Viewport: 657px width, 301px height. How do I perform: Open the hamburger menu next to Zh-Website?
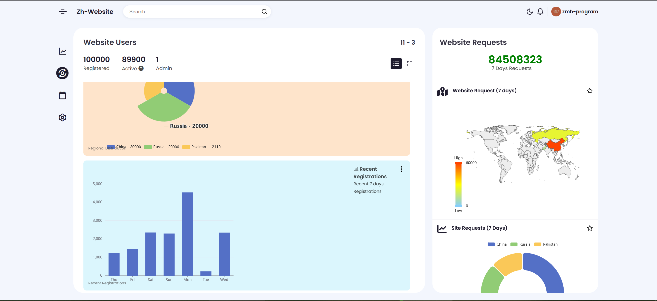(x=63, y=12)
